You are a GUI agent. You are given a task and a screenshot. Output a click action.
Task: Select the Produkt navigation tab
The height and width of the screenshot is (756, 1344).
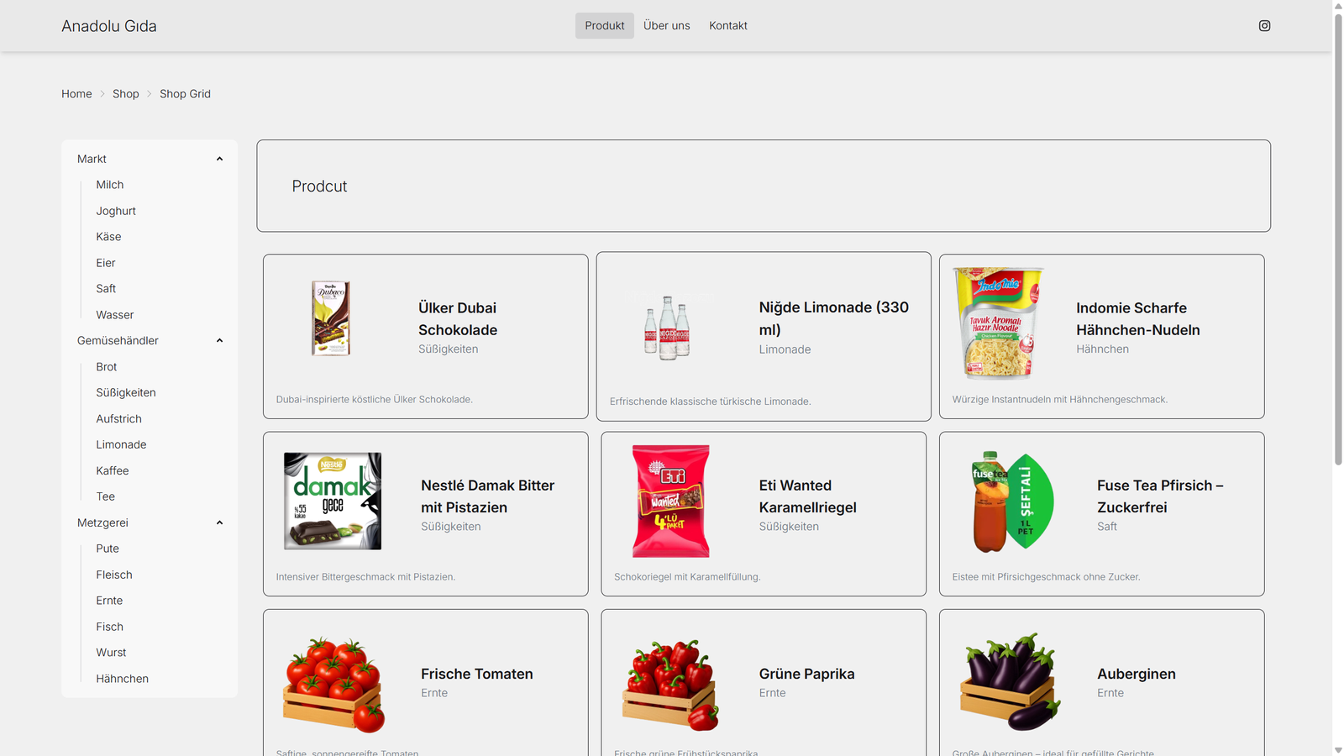pyautogui.click(x=605, y=25)
